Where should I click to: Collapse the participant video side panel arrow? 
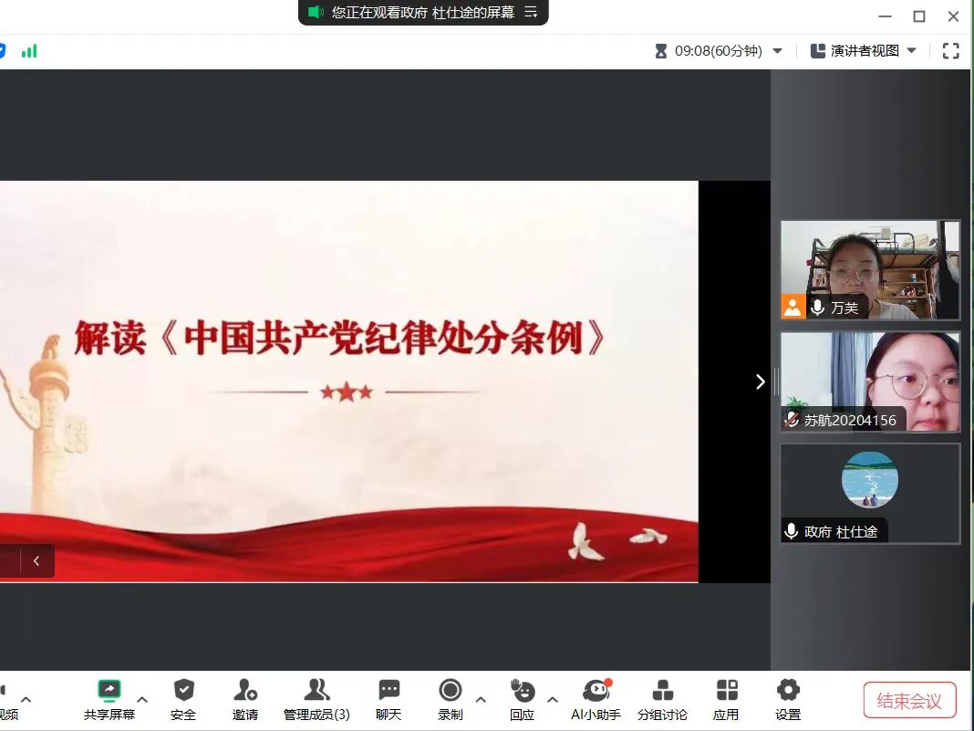coord(760,381)
